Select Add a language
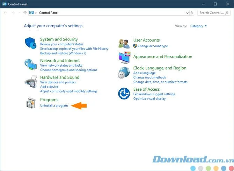The image size is (234, 171). (x=145, y=73)
